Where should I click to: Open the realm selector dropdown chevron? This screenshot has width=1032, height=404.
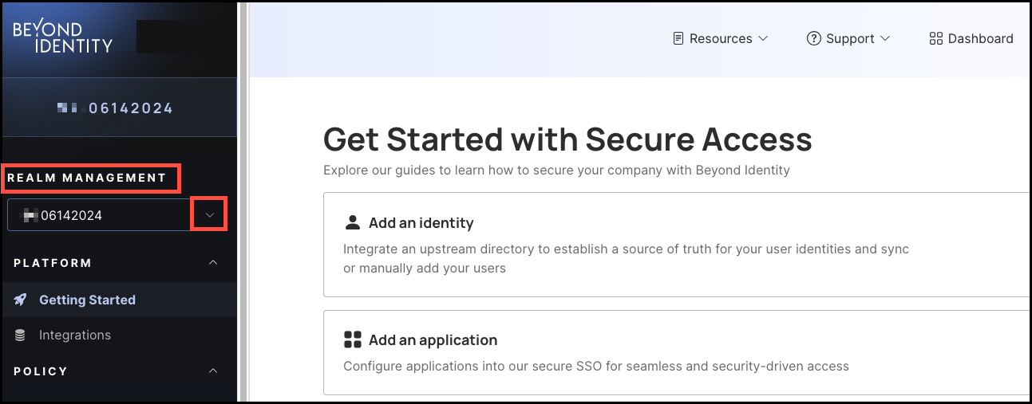[x=210, y=215]
